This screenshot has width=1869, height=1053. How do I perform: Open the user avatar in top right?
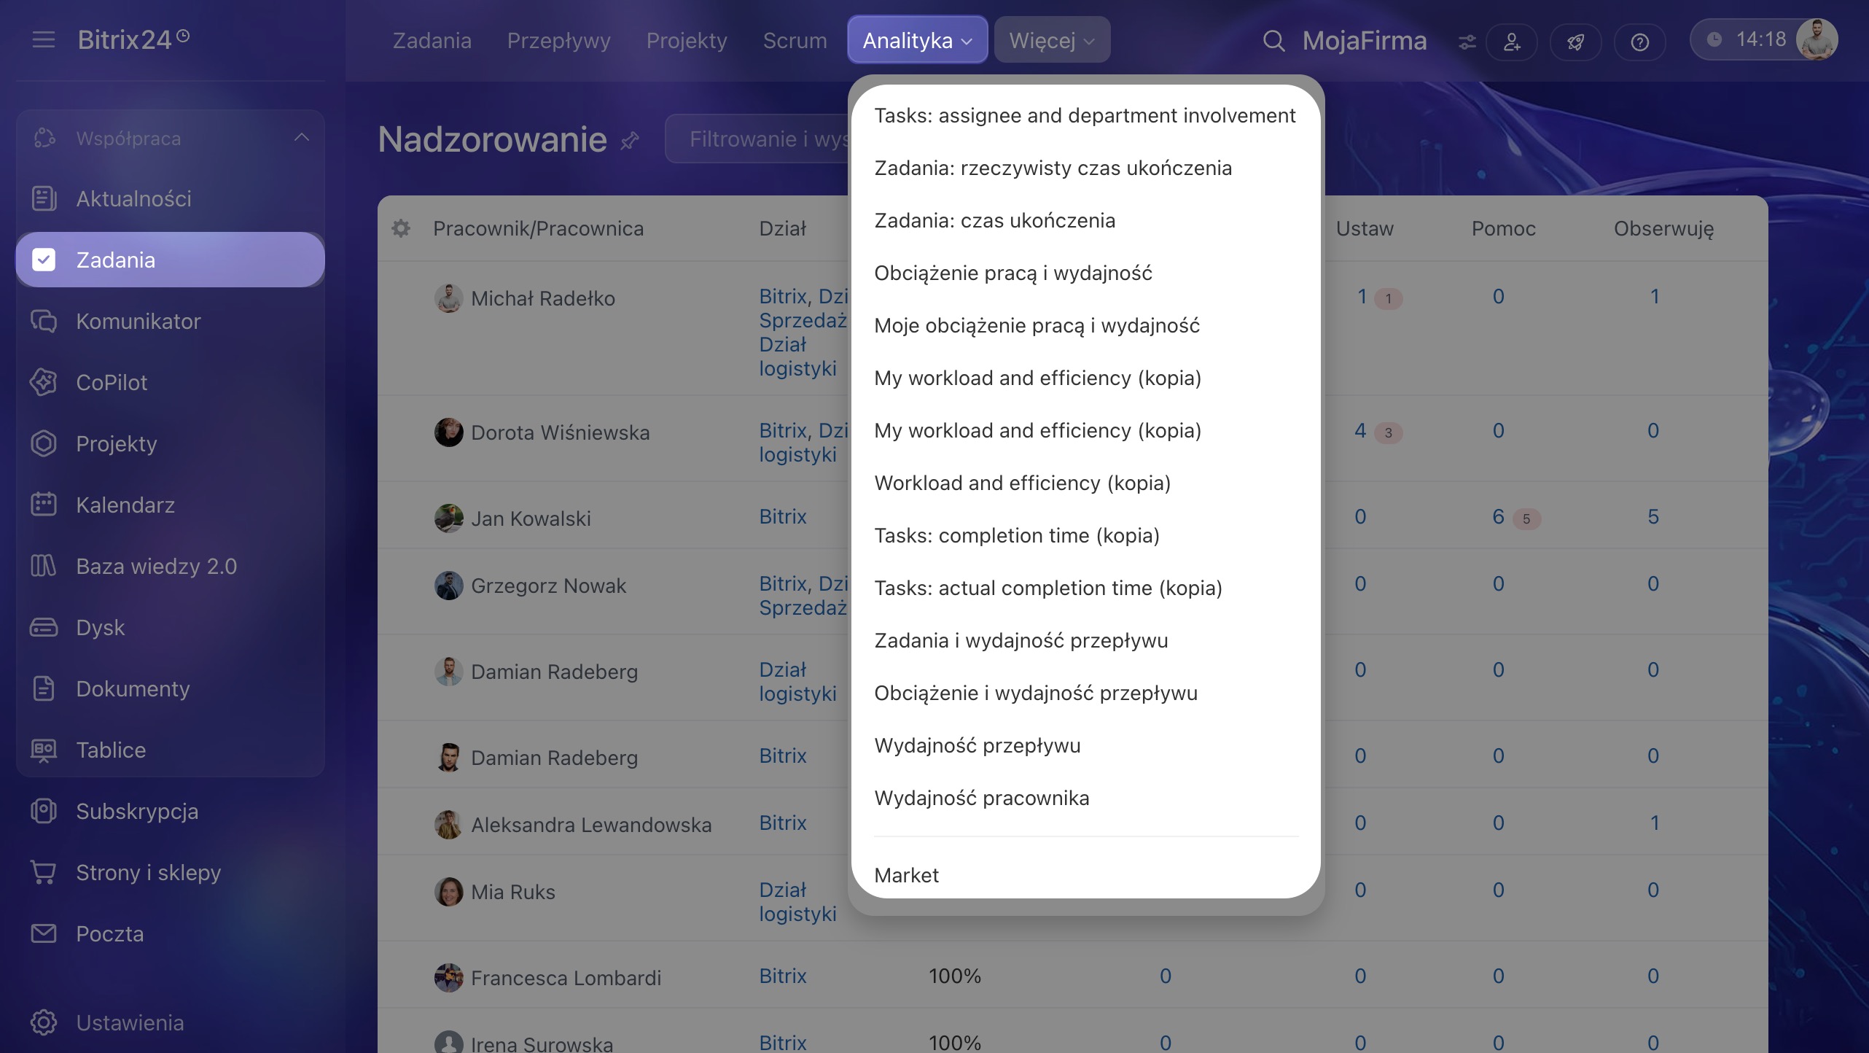[x=1817, y=39]
